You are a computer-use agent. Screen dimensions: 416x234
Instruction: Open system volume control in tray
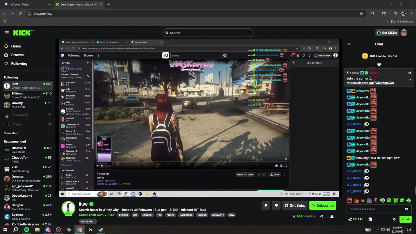point(388,230)
